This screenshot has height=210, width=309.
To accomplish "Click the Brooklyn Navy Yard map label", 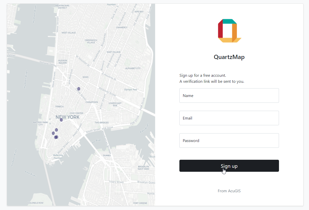I will (143, 168).
